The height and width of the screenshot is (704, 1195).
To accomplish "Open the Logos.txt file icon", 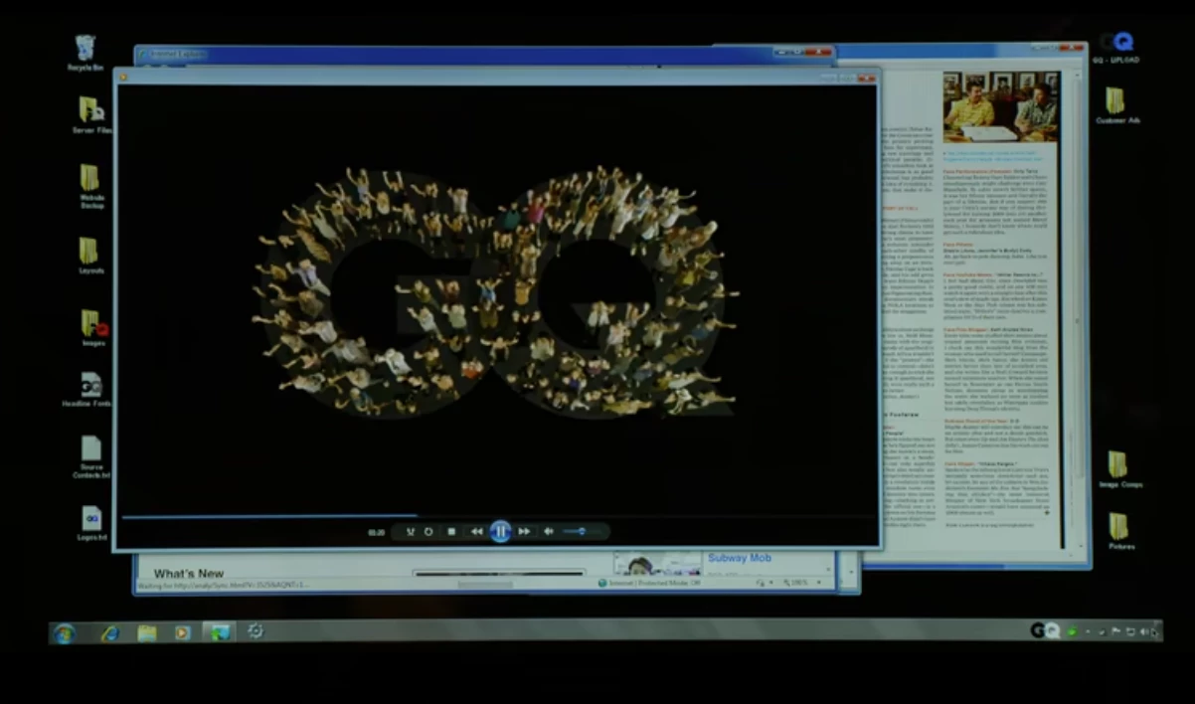I will pyautogui.click(x=91, y=523).
